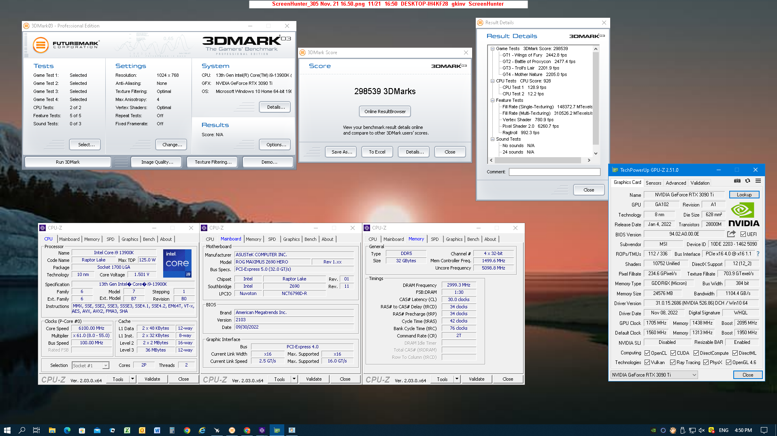Open Tools dropdown arrow in first CPU-Z window

132,379
